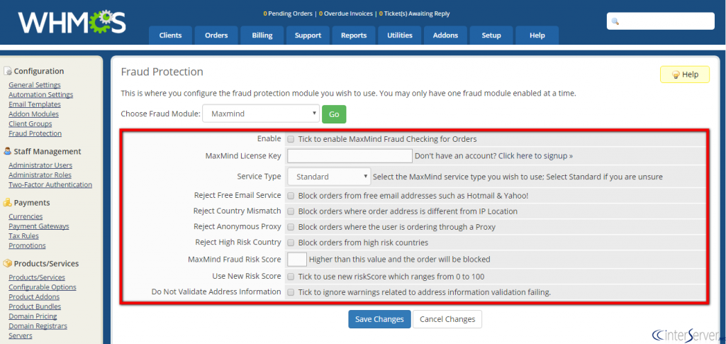Open General Settings sidebar link
This screenshot has height=344, width=726.
35,84
